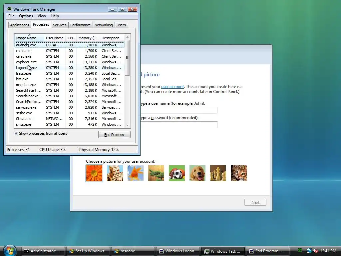
Task: Click the muted volume tray icon
Action: (315, 251)
